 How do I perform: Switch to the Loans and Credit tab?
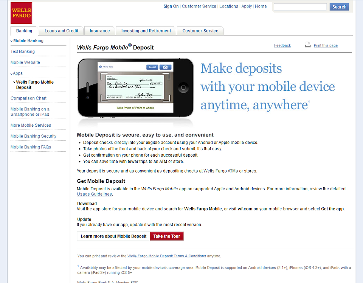61,31
